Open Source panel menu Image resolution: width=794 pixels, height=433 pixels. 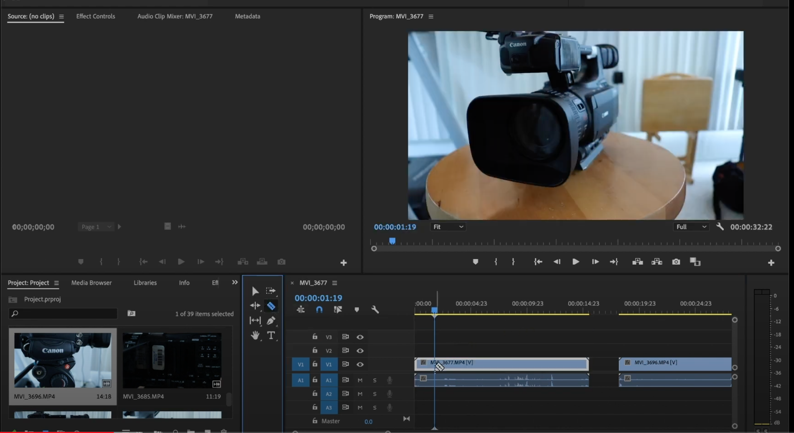pos(61,16)
